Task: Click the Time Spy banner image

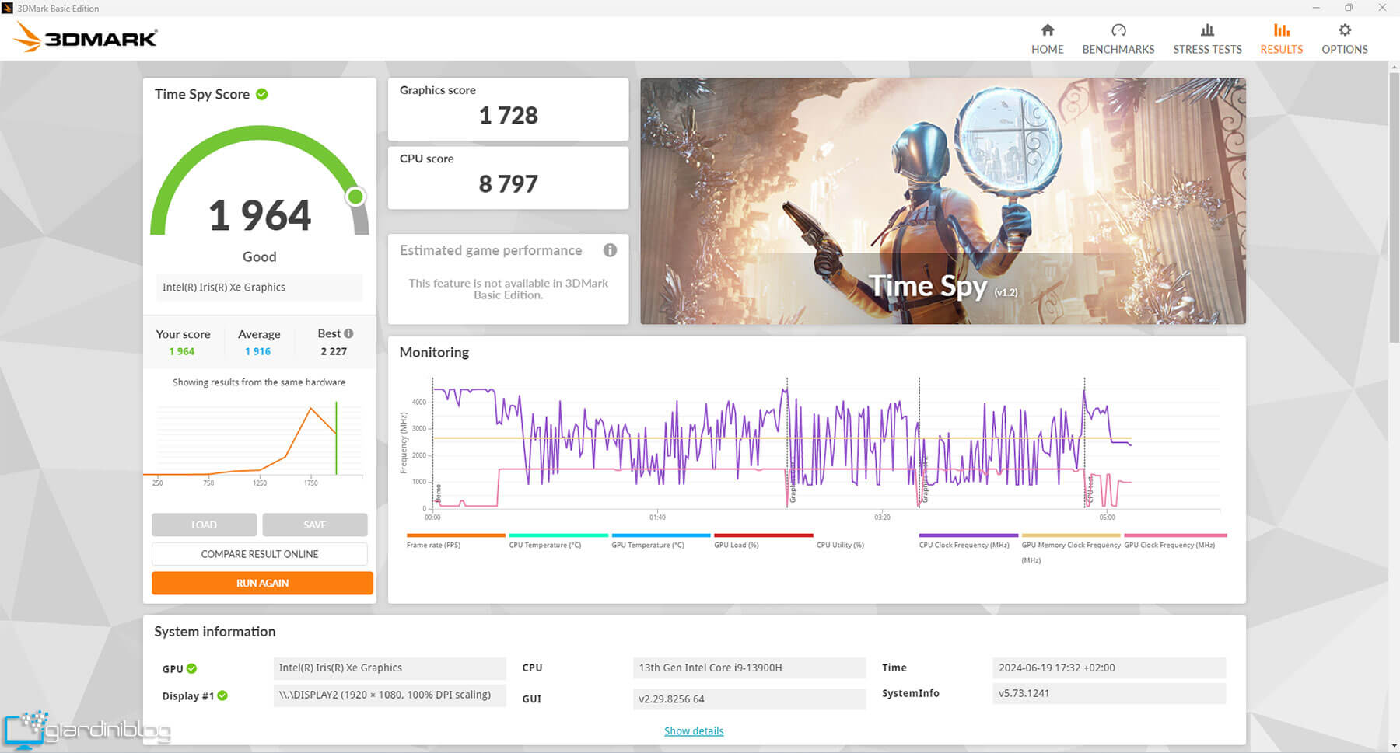Action: (x=943, y=200)
